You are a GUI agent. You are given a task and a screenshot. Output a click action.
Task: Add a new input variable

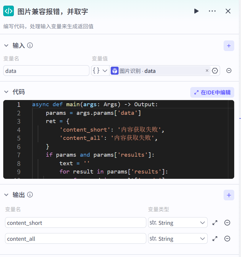(229, 46)
